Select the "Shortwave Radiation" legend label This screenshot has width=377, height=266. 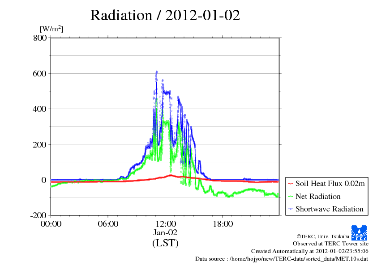(x=330, y=209)
